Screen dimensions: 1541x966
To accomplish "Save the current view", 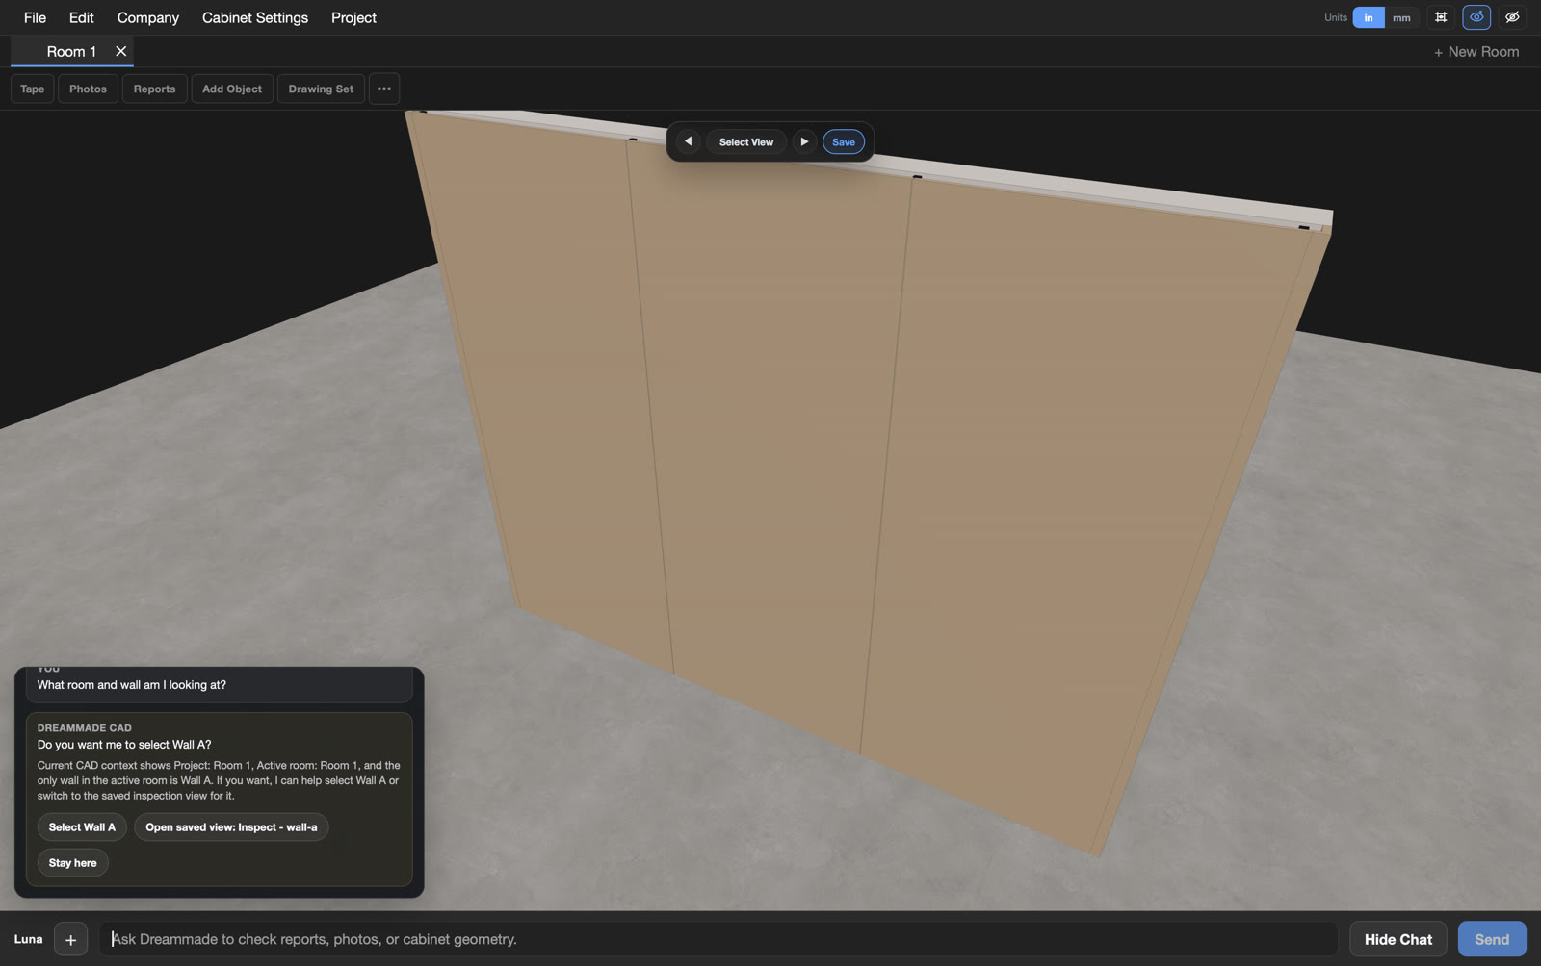I will pos(843,141).
